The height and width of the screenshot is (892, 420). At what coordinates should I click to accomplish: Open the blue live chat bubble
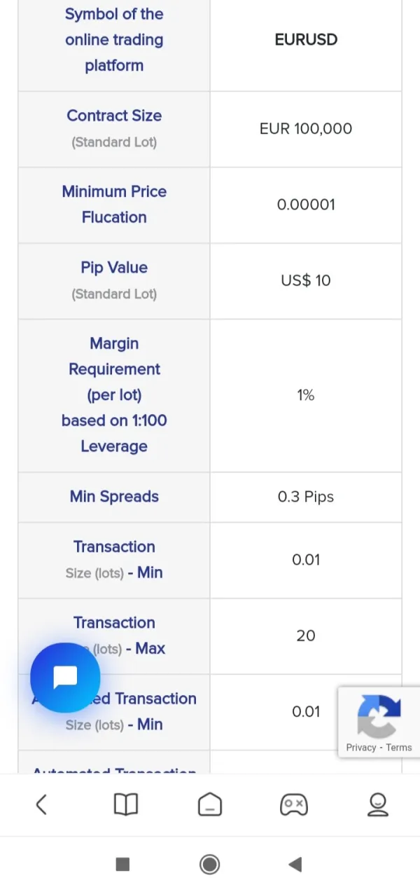[x=65, y=678]
